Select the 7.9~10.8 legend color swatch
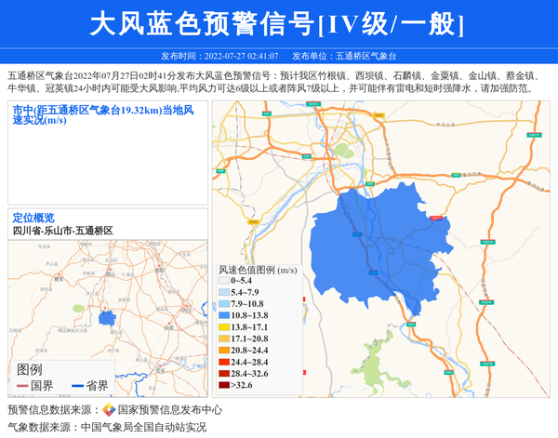The width and height of the screenshot is (558, 438). tap(223, 304)
